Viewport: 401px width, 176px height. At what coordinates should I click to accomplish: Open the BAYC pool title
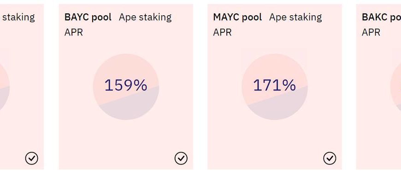88,17
